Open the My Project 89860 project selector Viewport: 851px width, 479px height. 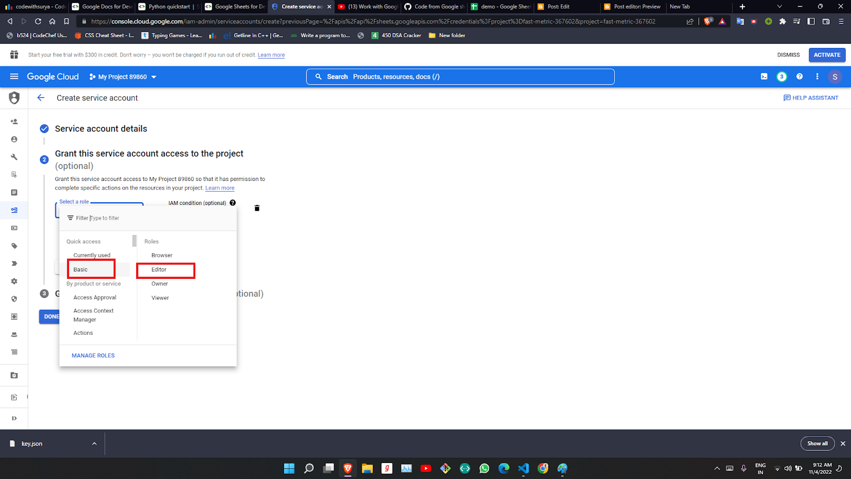point(123,77)
